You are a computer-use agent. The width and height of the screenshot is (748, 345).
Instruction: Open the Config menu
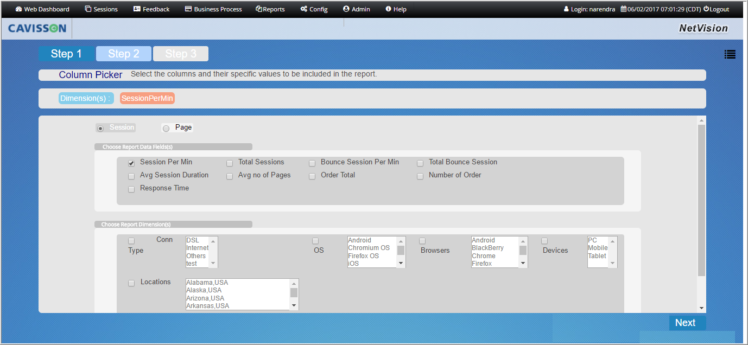314,9
